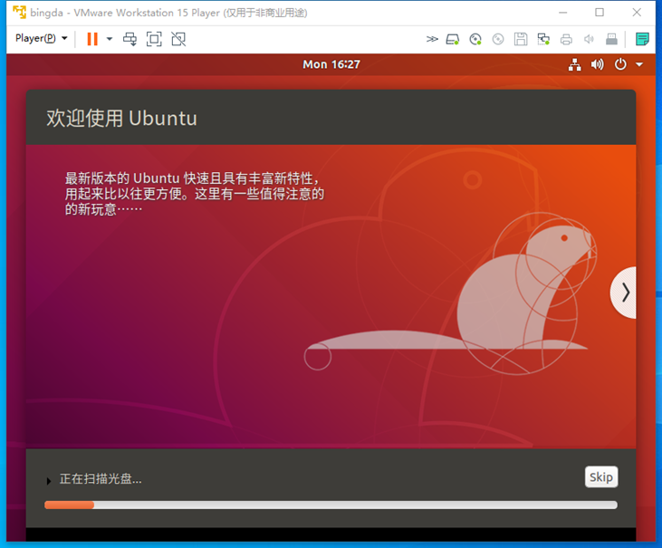This screenshot has height=548, width=662.
Task: Click the second CD/DVD drive icon
Action: 498,40
